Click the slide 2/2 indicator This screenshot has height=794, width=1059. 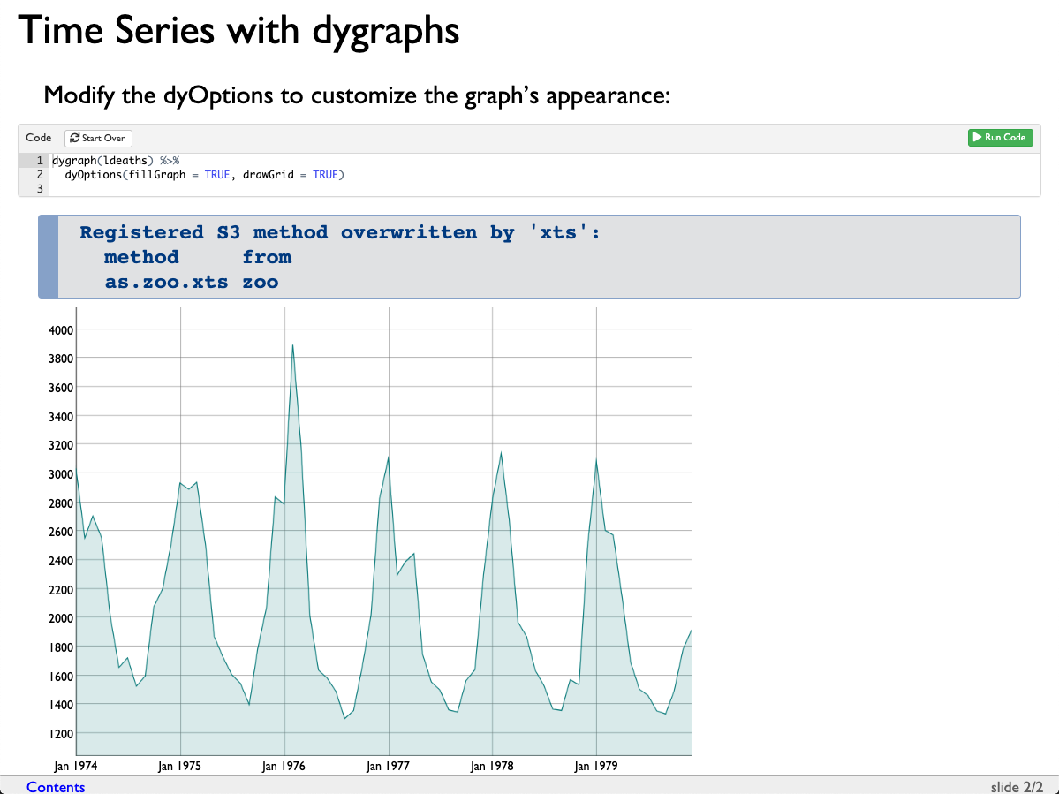click(x=1017, y=787)
